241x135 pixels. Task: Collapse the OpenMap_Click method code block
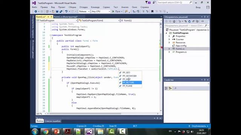pyautogui.click(x=50, y=78)
